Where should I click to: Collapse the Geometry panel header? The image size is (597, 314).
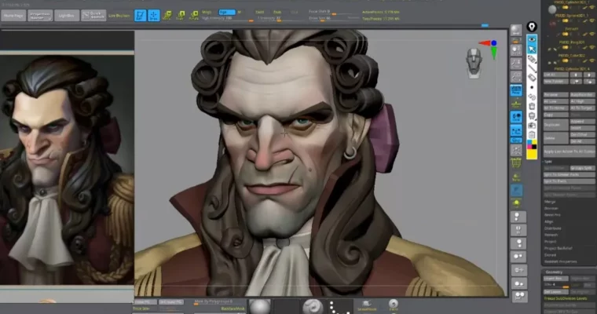555,272
